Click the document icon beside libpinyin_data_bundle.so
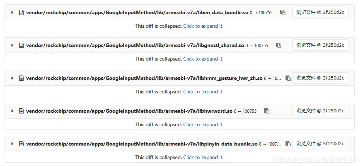Viewport: 362px width, 166px height. (x=22, y=144)
